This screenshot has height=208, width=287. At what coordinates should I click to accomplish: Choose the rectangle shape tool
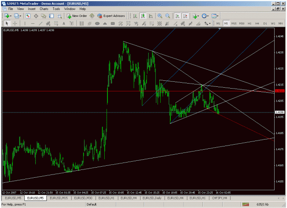coord(113,23)
